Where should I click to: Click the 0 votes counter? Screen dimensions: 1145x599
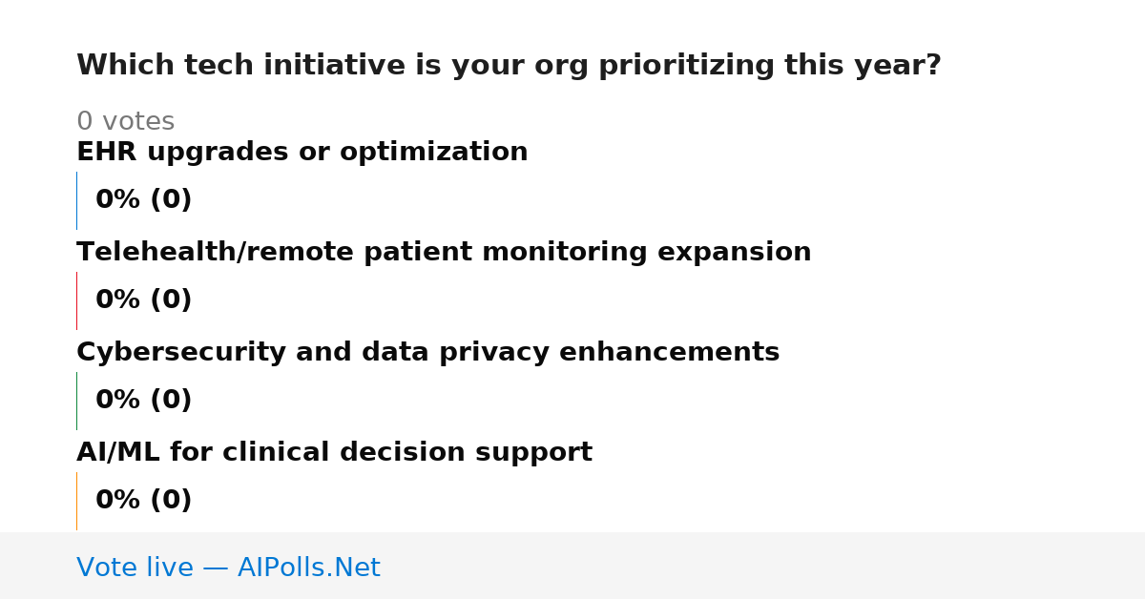125,122
